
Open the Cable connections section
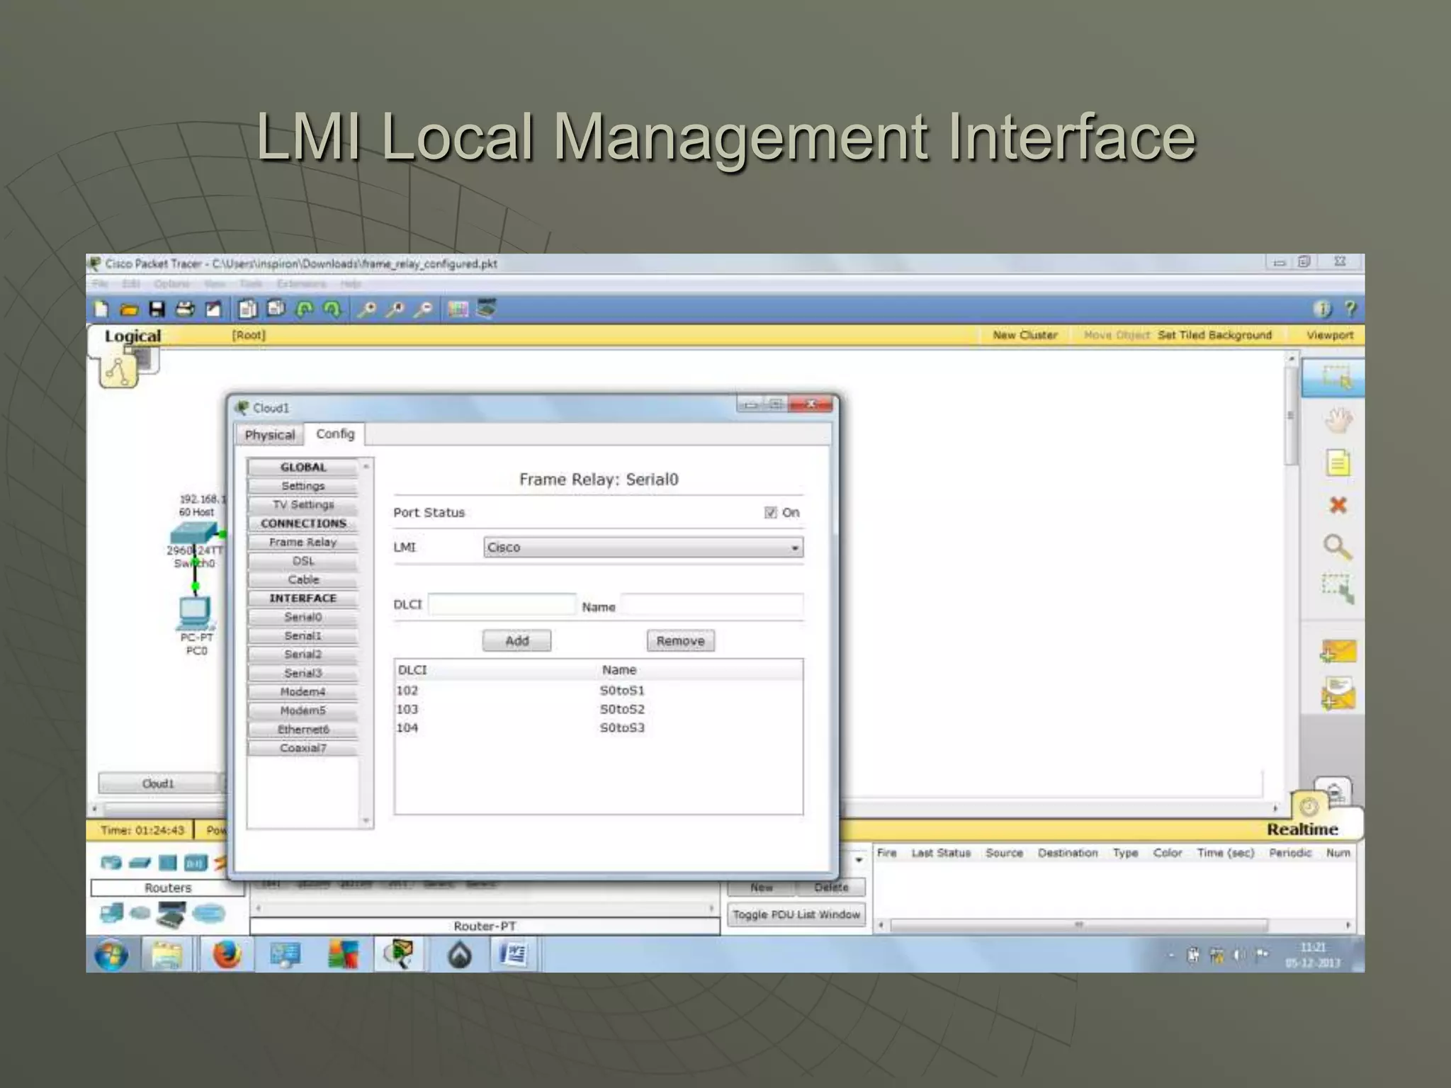[303, 579]
